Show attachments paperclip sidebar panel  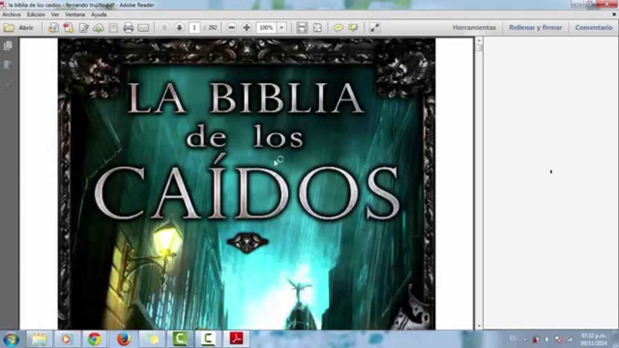pos(8,84)
